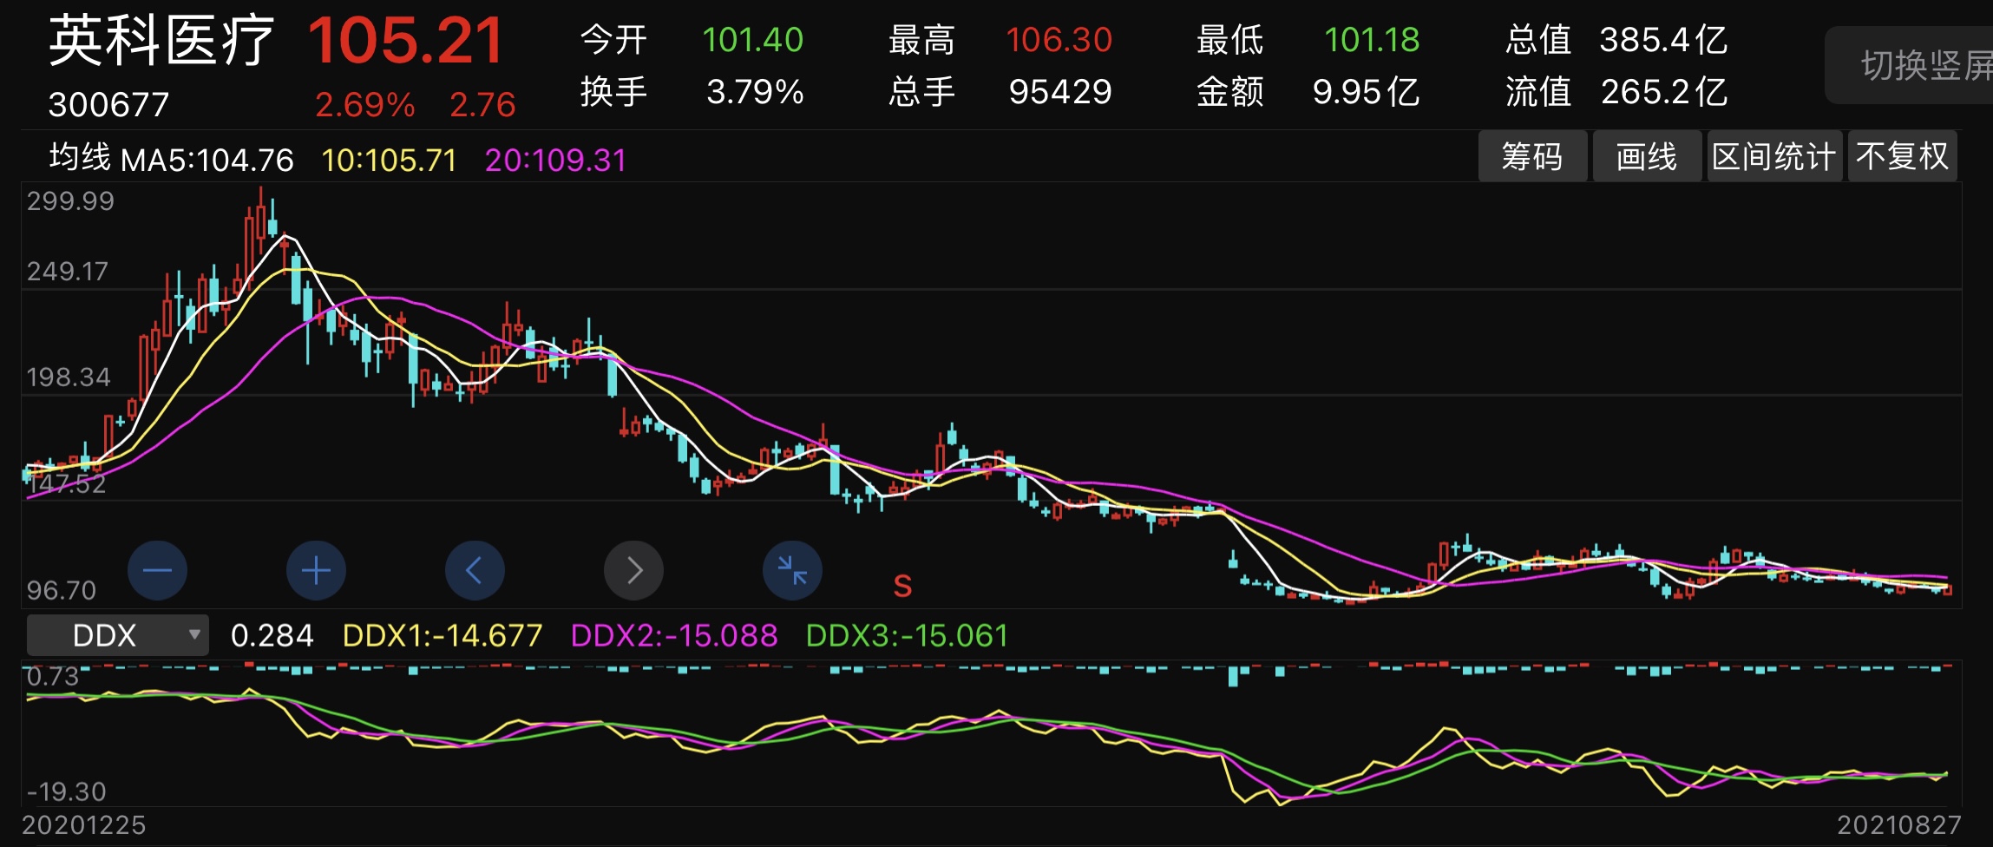Click the 均线 moving average label
The width and height of the screenshot is (1993, 847).
point(80,158)
